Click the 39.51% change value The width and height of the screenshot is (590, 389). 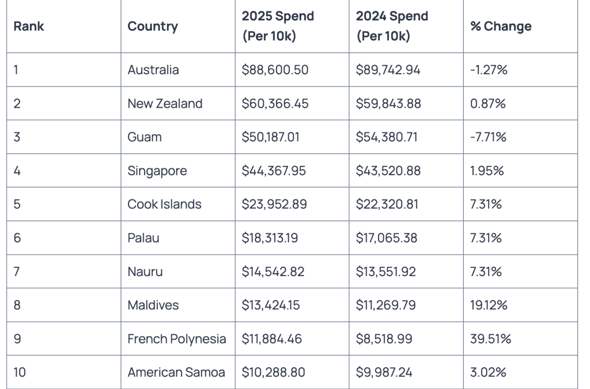[490, 339]
